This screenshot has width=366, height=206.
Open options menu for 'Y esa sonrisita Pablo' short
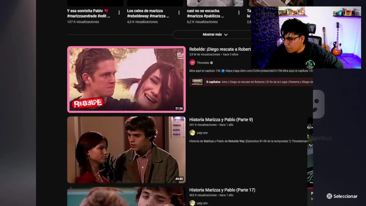point(119,13)
